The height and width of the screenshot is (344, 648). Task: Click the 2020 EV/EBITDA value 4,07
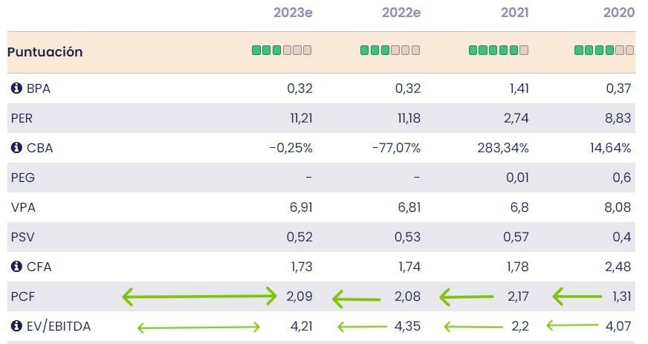click(618, 326)
